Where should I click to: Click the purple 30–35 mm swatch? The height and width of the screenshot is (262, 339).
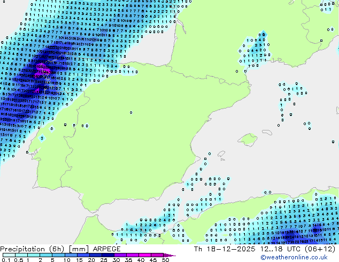pos(120,255)
